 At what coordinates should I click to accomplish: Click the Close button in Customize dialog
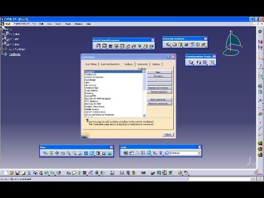click(168, 135)
